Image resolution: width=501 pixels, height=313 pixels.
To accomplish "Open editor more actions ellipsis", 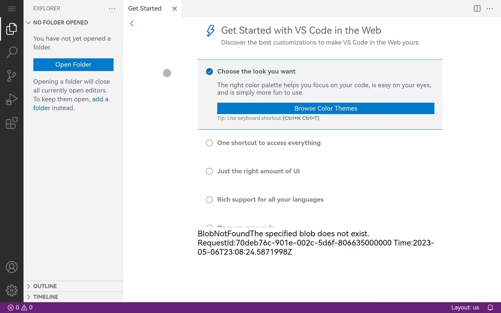I will [490, 9].
